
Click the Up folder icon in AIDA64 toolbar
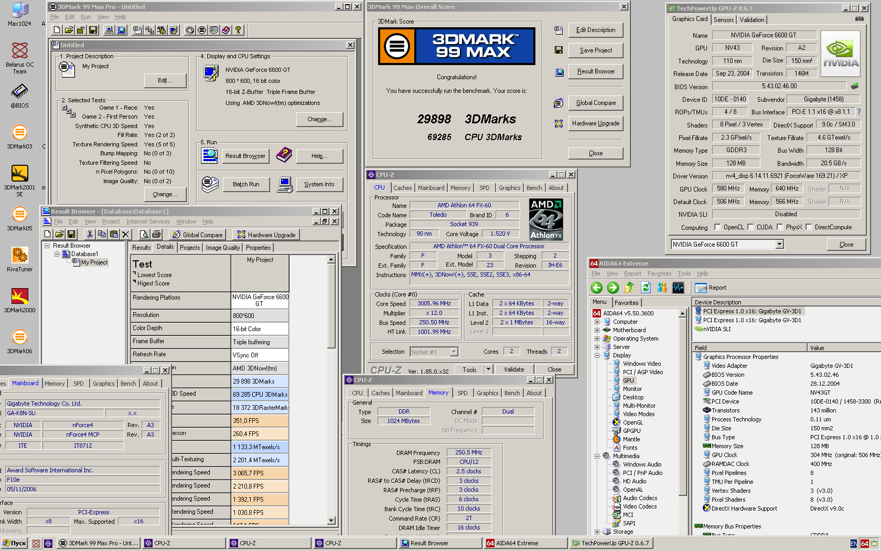pos(629,288)
